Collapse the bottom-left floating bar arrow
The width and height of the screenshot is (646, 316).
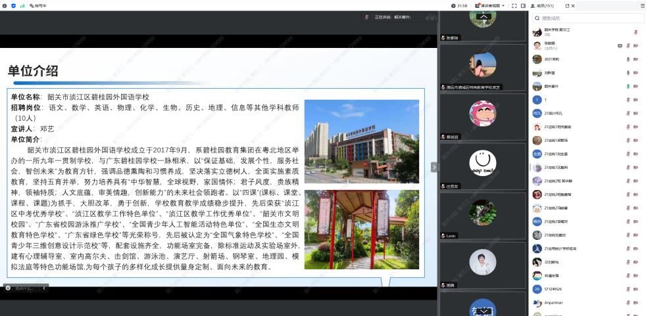(43, 288)
